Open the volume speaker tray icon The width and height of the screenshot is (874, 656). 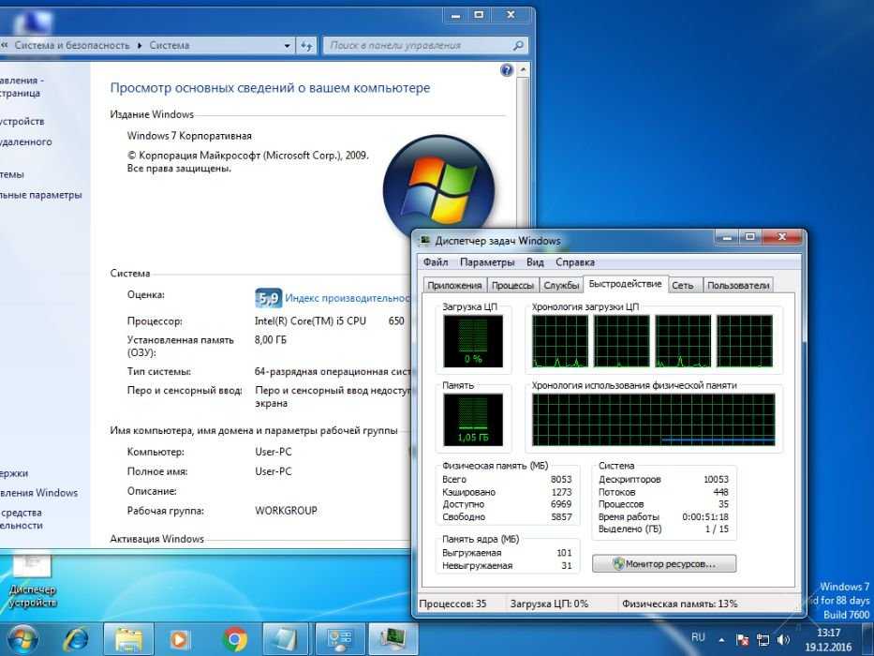click(x=783, y=640)
